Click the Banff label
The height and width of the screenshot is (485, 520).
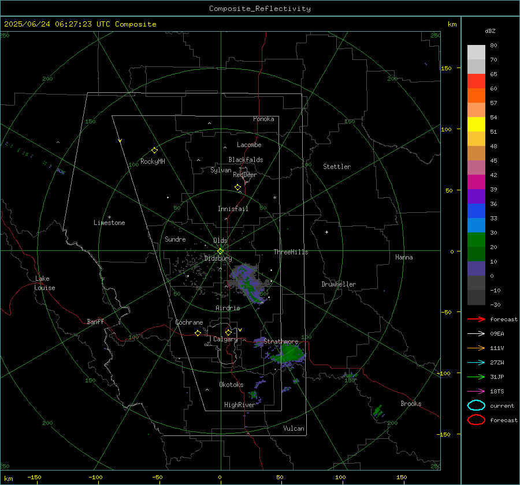point(95,322)
